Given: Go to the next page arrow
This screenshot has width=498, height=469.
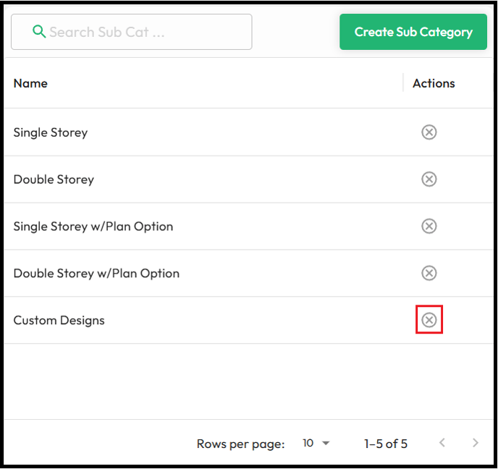Looking at the screenshot, I should pyautogui.click(x=475, y=443).
